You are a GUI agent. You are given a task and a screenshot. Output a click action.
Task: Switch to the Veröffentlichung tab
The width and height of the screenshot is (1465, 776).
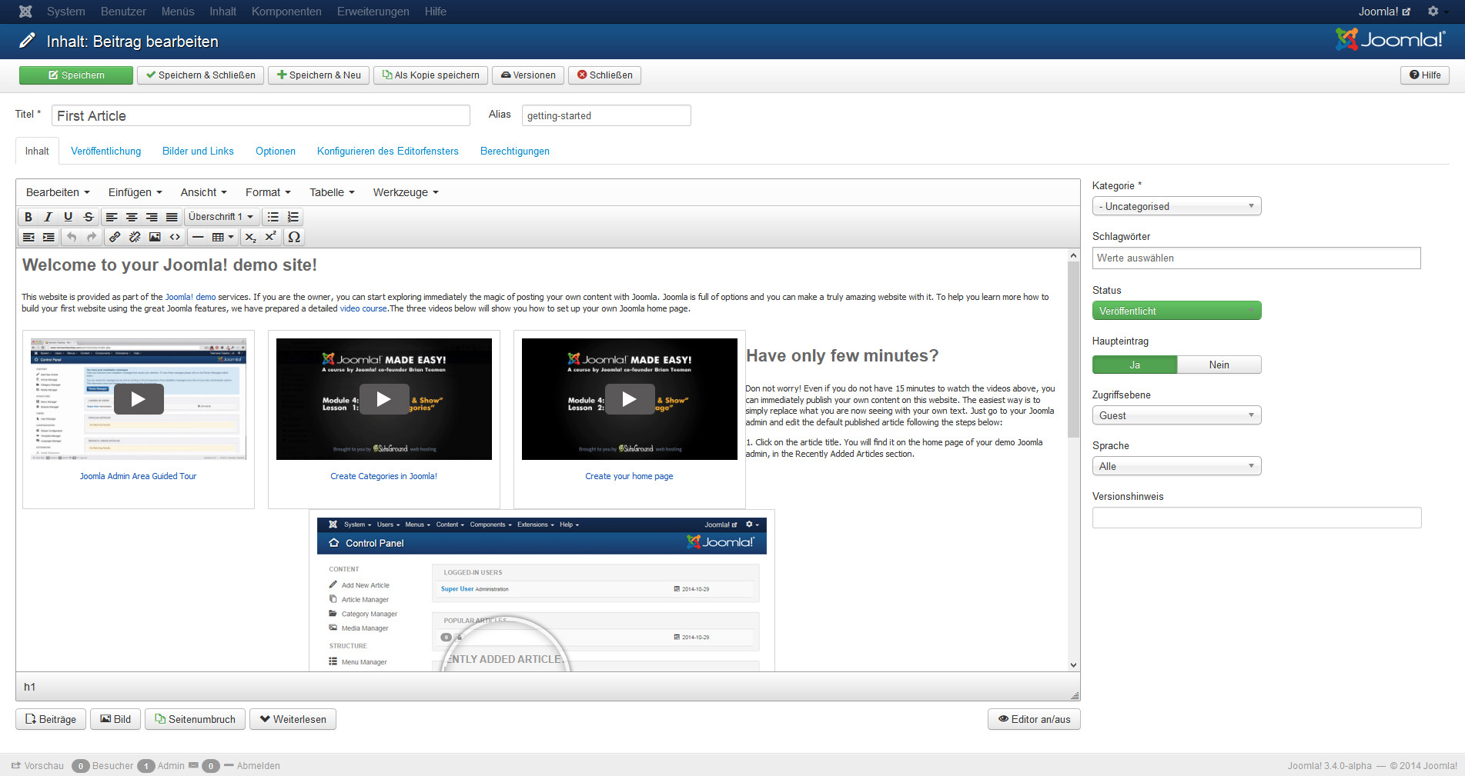click(x=106, y=151)
